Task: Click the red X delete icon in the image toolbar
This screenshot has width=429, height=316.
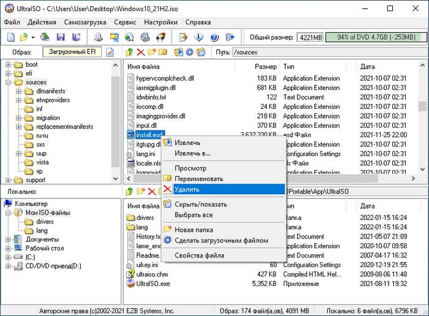Action: [140, 53]
